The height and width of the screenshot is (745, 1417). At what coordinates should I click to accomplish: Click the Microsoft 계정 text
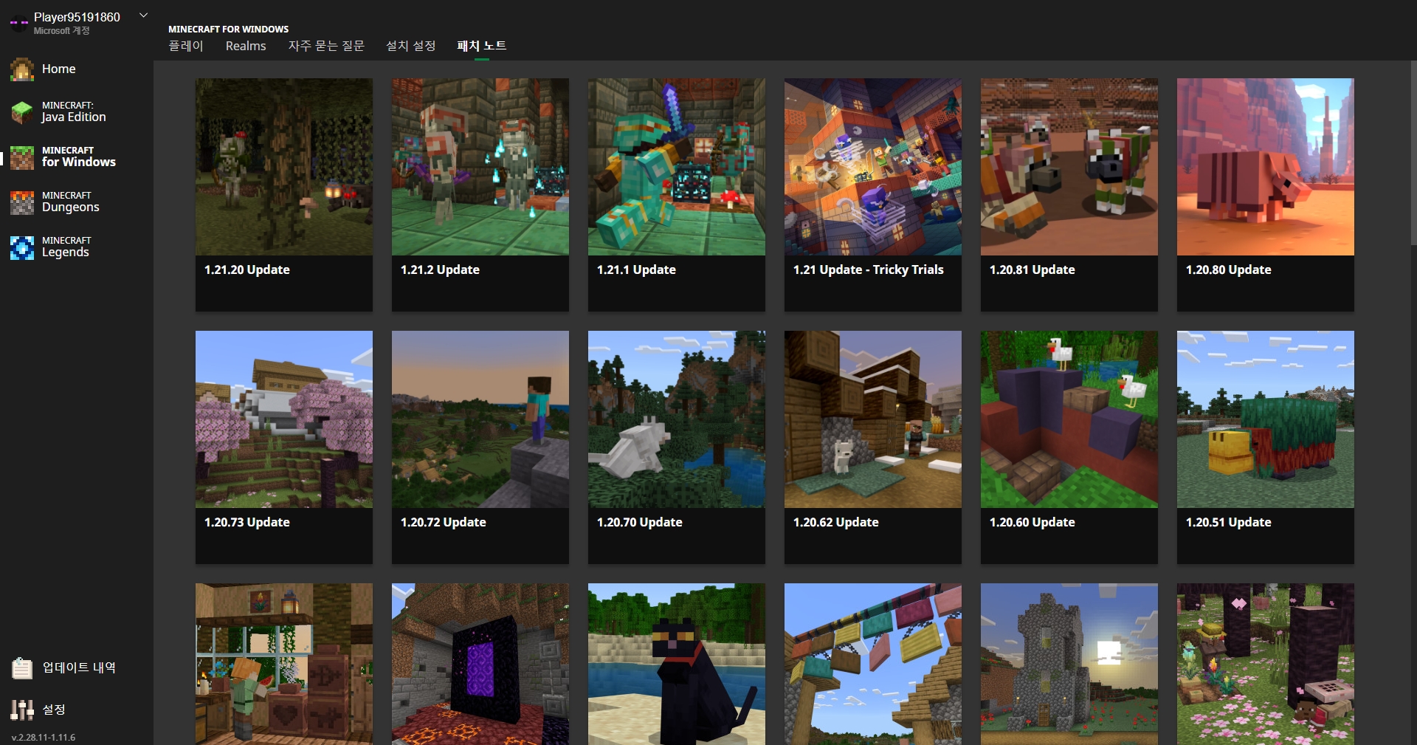62,31
